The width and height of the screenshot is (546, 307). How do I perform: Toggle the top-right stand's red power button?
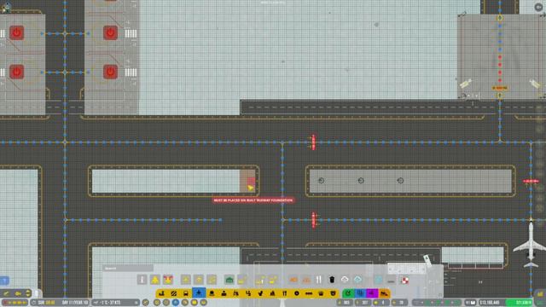(x=110, y=32)
